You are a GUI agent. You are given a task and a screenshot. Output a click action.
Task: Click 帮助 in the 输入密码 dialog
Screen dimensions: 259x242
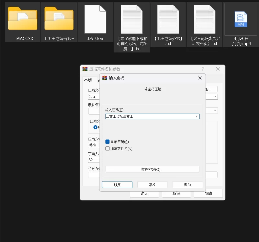pos(188,185)
